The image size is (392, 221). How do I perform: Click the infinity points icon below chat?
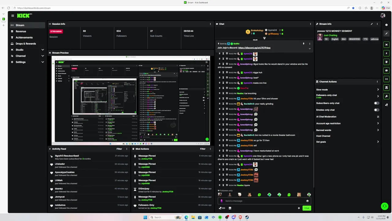tap(222, 208)
